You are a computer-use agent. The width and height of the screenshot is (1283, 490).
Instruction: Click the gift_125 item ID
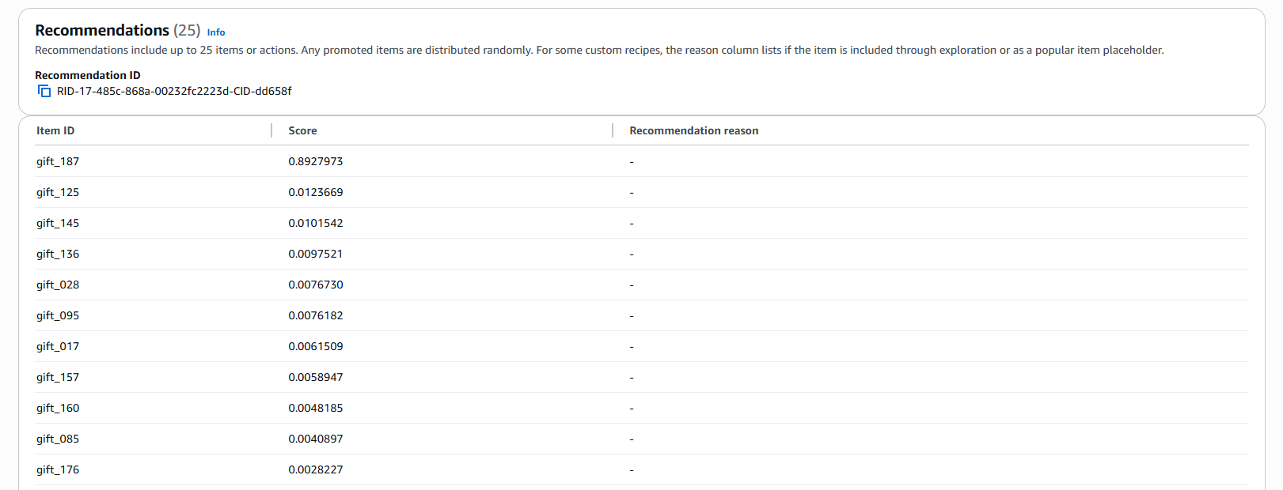pos(58,192)
